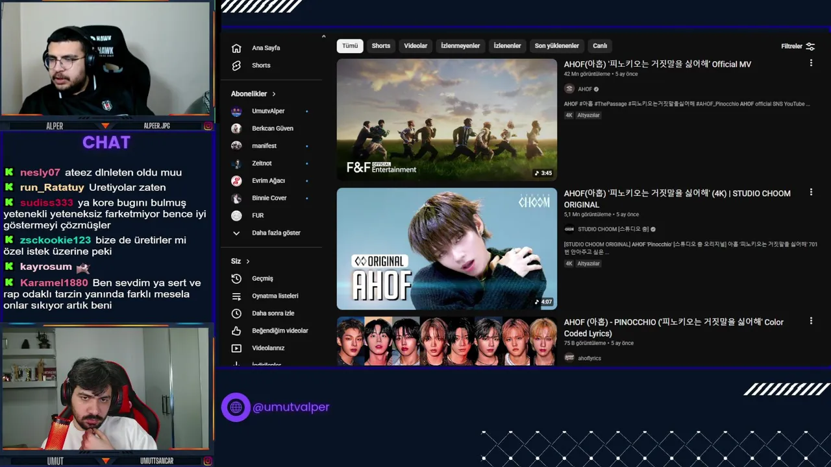Image resolution: width=831 pixels, height=467 pixels.
Task: Click 4K badge under STUDIO CHOOM video
Action: [x=569, y=264]
